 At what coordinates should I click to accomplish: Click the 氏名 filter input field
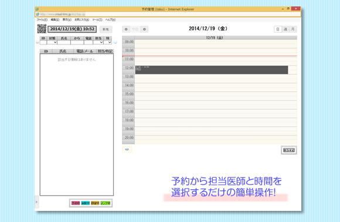pos(64,43)
